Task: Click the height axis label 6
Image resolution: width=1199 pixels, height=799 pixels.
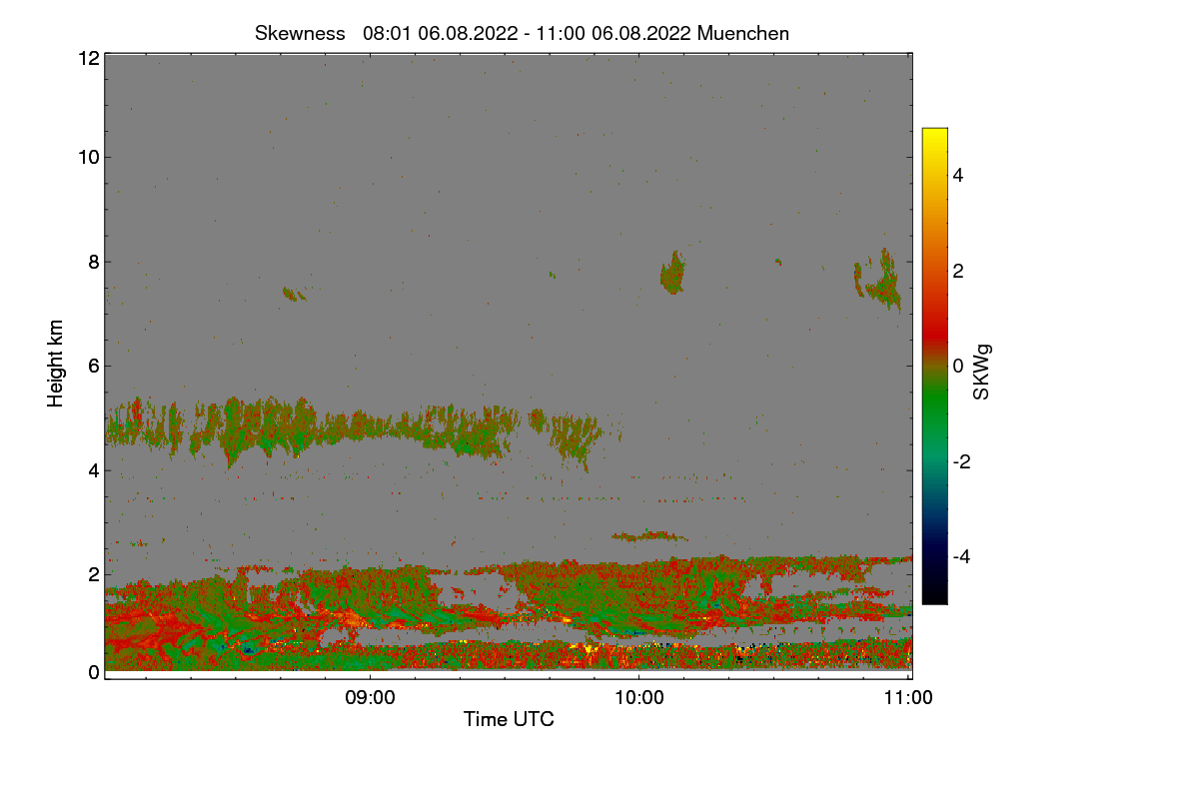Action: click(93, 366)
